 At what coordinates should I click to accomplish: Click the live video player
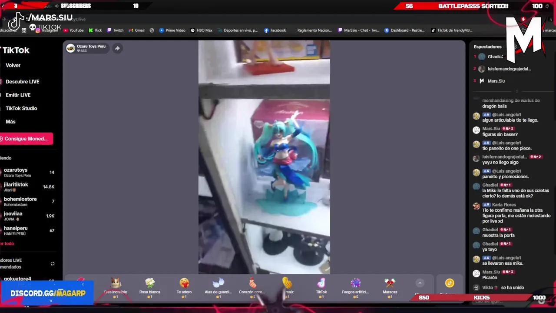tap(264, 157)
